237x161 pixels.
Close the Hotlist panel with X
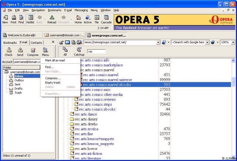tap(53, 42)
